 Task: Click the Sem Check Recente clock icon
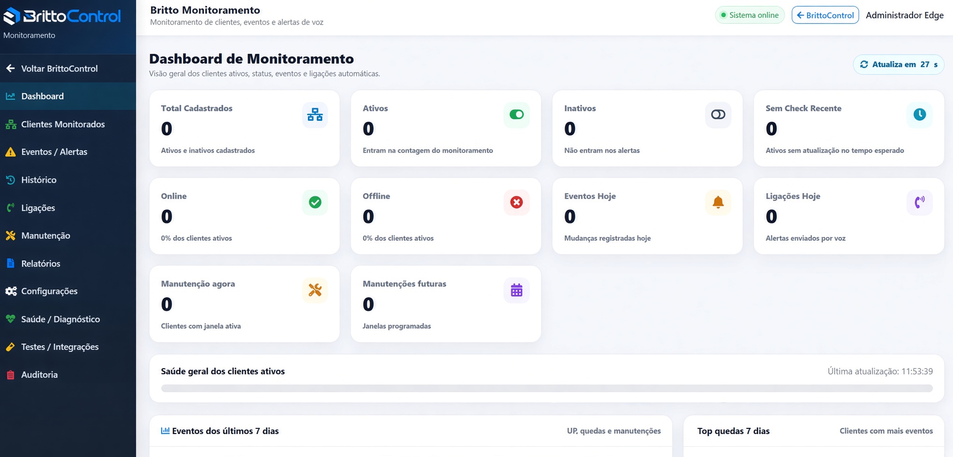919,114
